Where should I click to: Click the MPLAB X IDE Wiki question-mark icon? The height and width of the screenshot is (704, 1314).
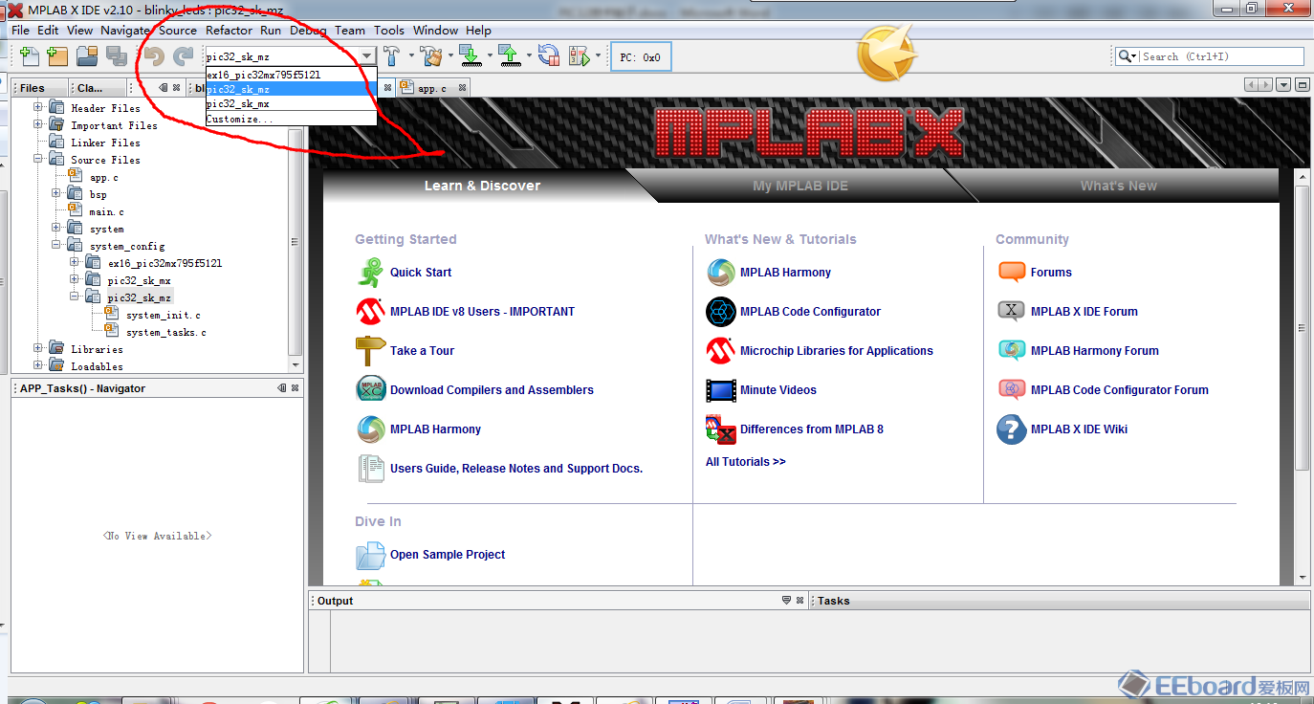tap(1012, 429)
